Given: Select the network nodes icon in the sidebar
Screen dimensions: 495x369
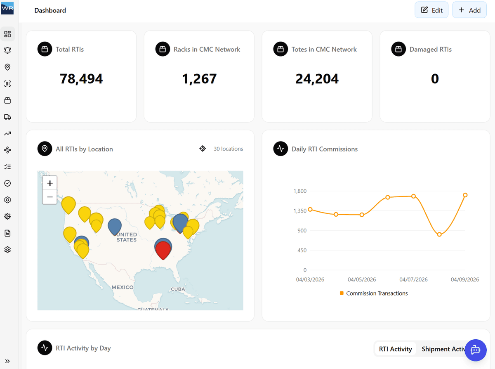Looking at the screenshot, I should [x=7, y=150].
